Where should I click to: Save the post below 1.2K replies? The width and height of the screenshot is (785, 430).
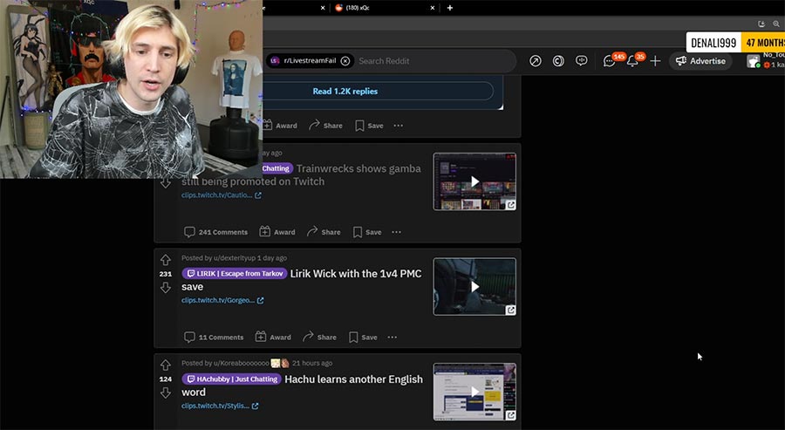pos(369,126)
